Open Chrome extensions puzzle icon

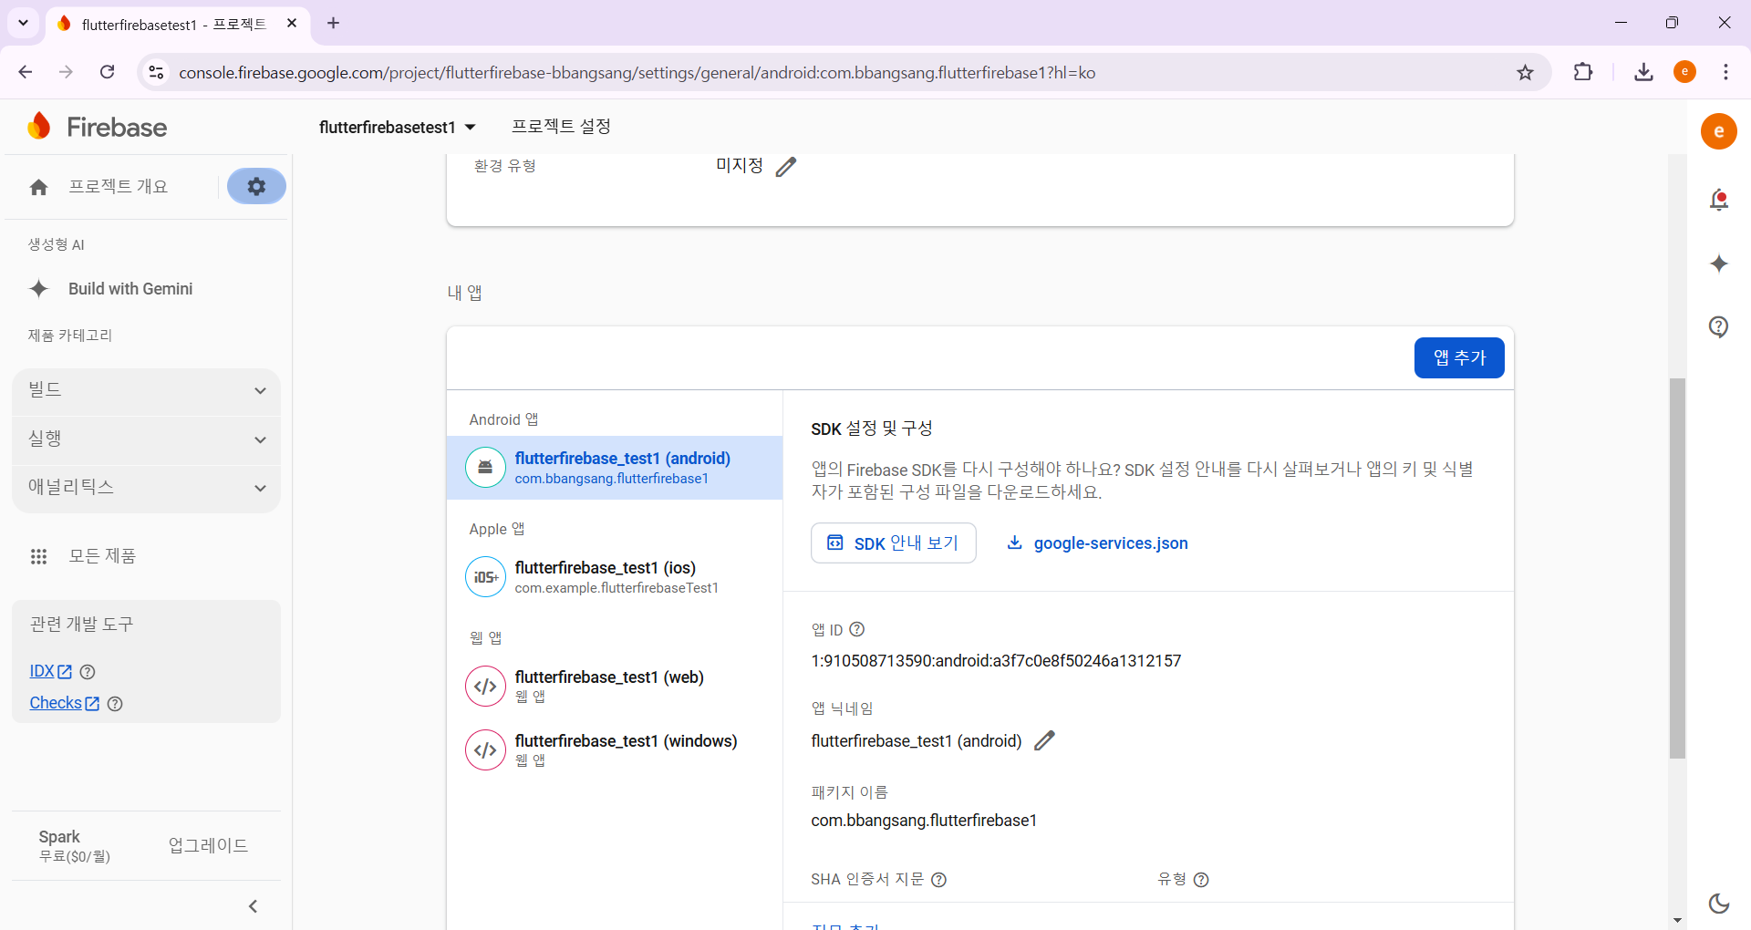[1584, 72]
